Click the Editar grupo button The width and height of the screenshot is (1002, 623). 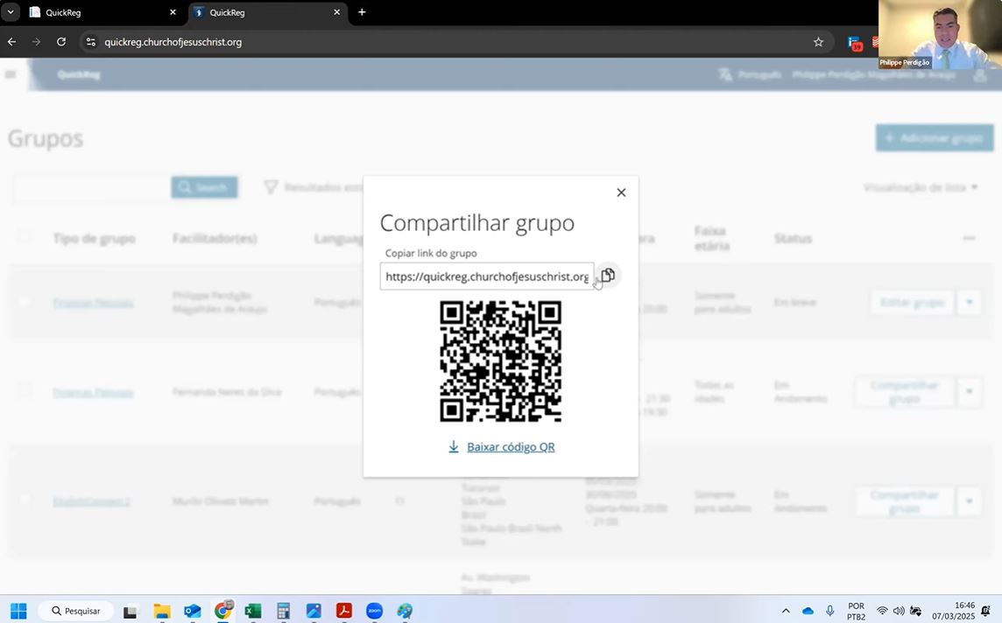pos(912,302)
